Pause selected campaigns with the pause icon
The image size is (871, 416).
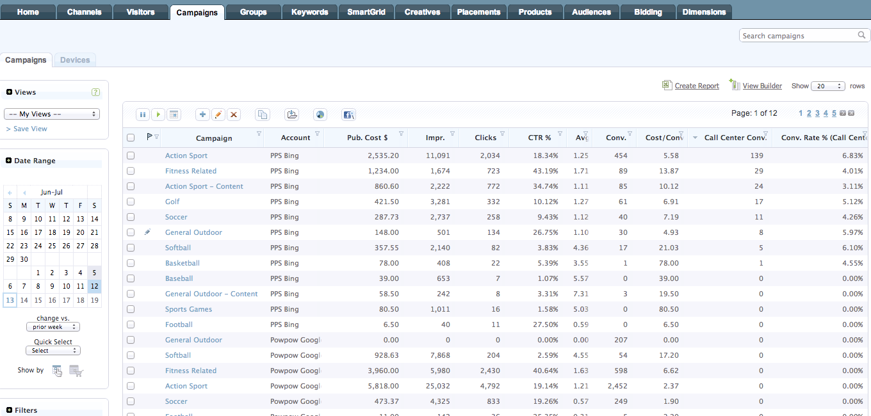pos(143,115)
